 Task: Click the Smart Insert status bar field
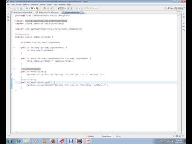click(107, 136)
